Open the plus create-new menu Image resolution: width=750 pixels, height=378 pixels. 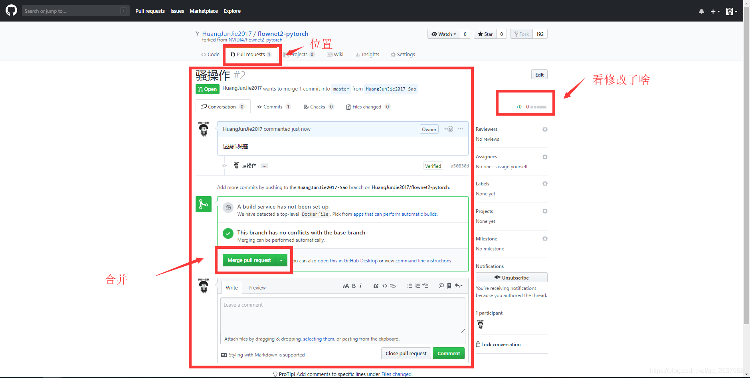[715, 11]
